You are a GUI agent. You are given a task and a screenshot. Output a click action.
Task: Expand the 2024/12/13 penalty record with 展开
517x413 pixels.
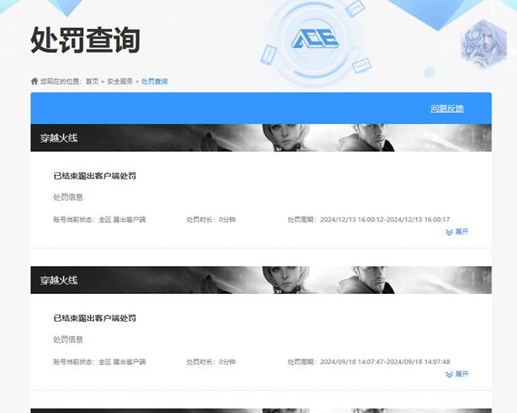456,232
